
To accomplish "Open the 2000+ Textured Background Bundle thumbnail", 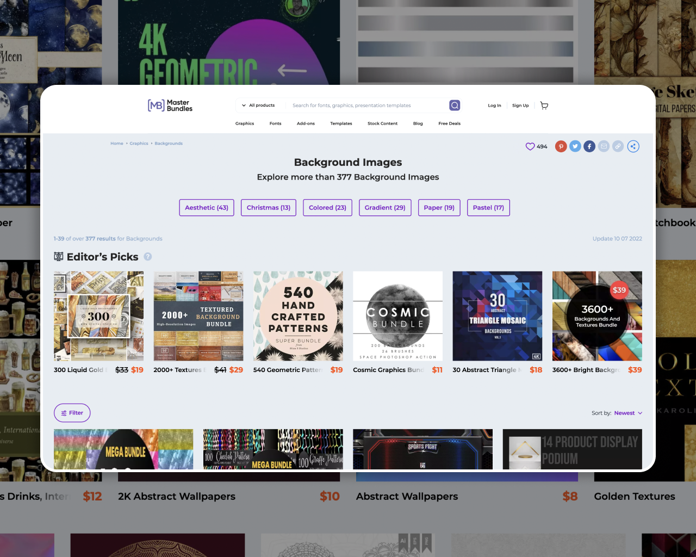I will point(198,316).
